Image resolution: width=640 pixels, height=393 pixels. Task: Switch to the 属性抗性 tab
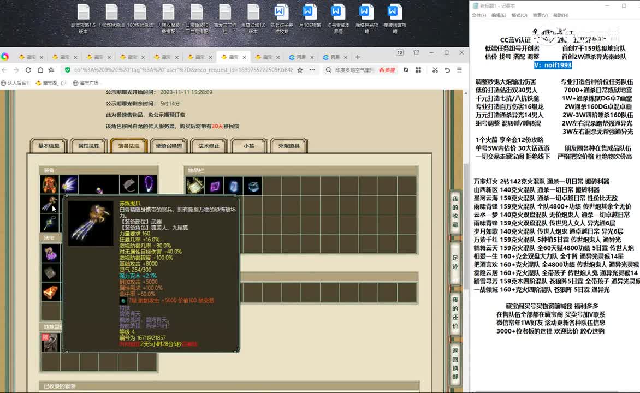(88, 146)
